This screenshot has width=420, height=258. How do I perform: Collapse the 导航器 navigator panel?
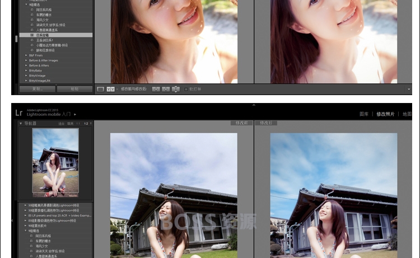click(21, 123)
